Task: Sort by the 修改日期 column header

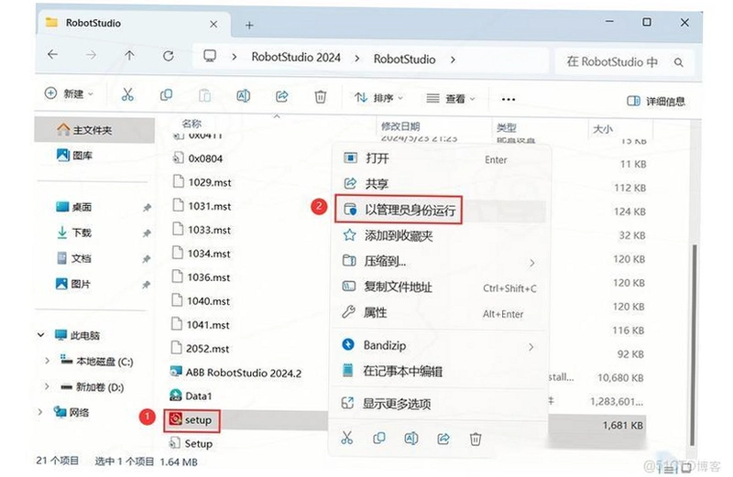Action: coord(400,126)
